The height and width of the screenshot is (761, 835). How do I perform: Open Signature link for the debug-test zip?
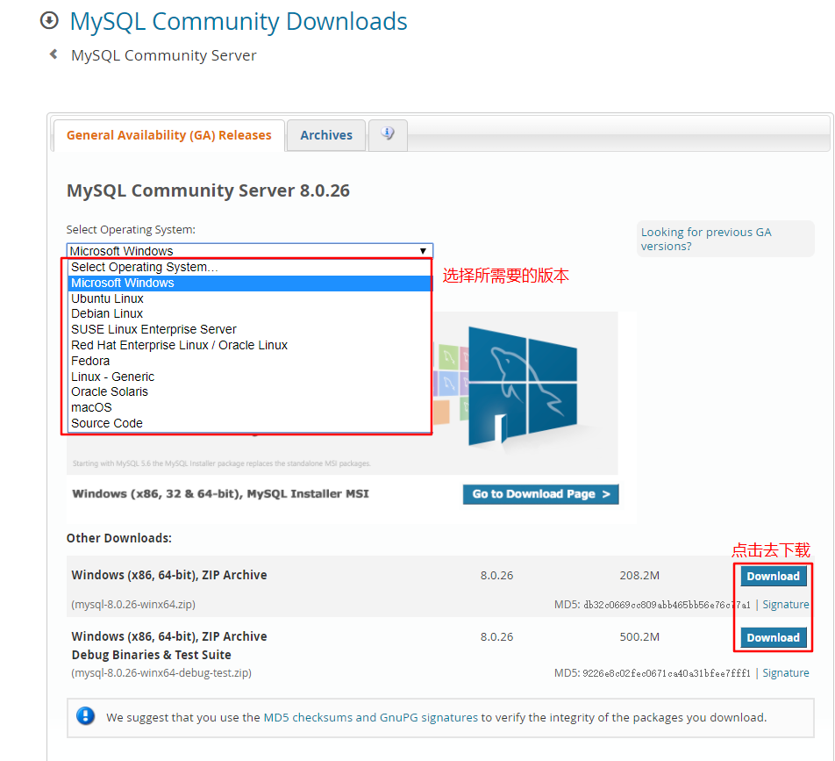786,672
